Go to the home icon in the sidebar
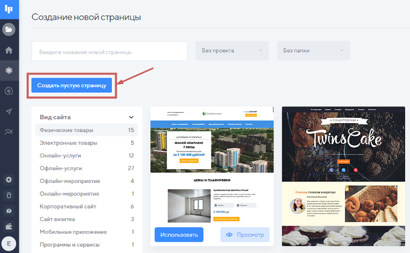Viewport: 410px width, 253px height. point(9,50)
